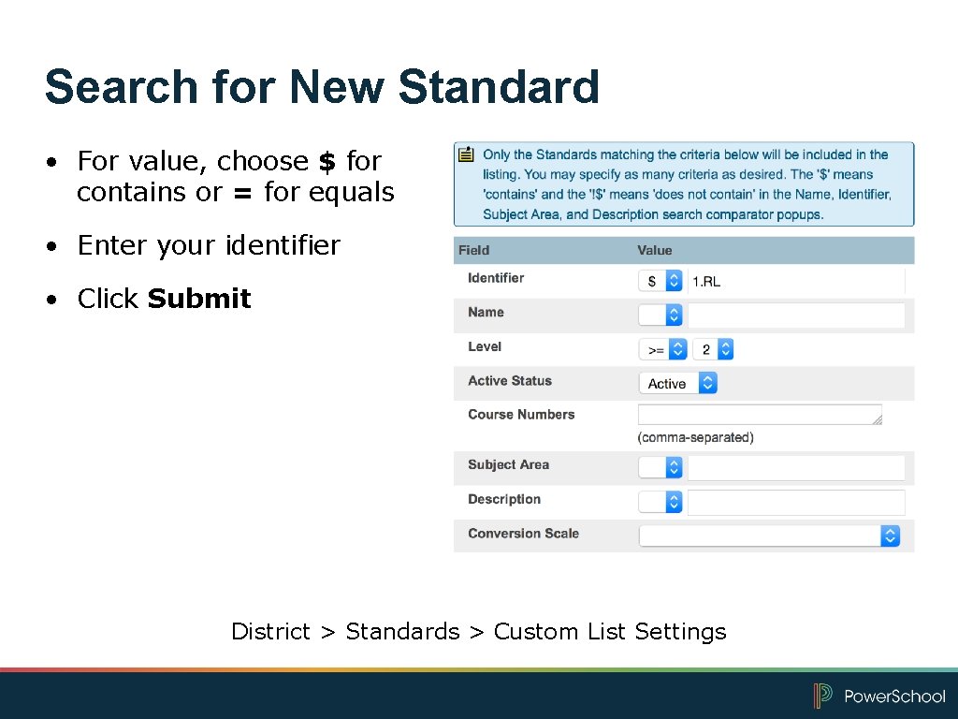Screen dimensions: 958x719
Task: Open the '>=' Level comparator dropdown
Action: 659,348
